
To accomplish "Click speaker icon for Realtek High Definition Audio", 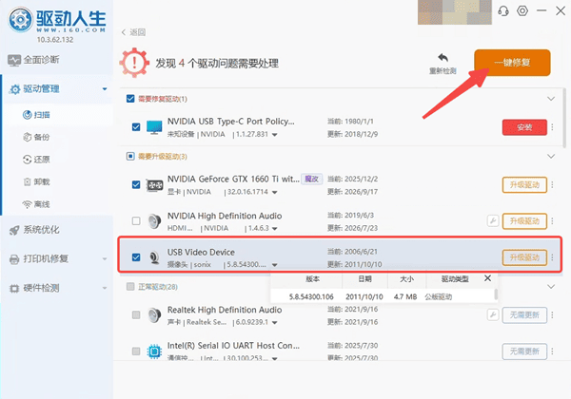I will tap(154, 315).
